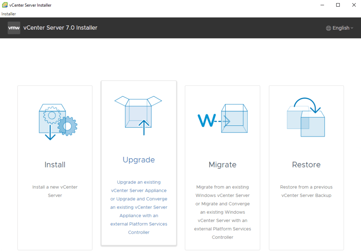361x252 pixels.
Task: Click the Migrate from Windows vCenter description
Action: 222,212
